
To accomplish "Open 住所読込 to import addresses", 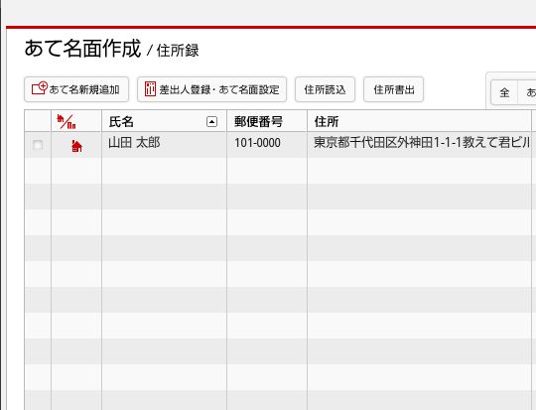I will tap(325, 89).
